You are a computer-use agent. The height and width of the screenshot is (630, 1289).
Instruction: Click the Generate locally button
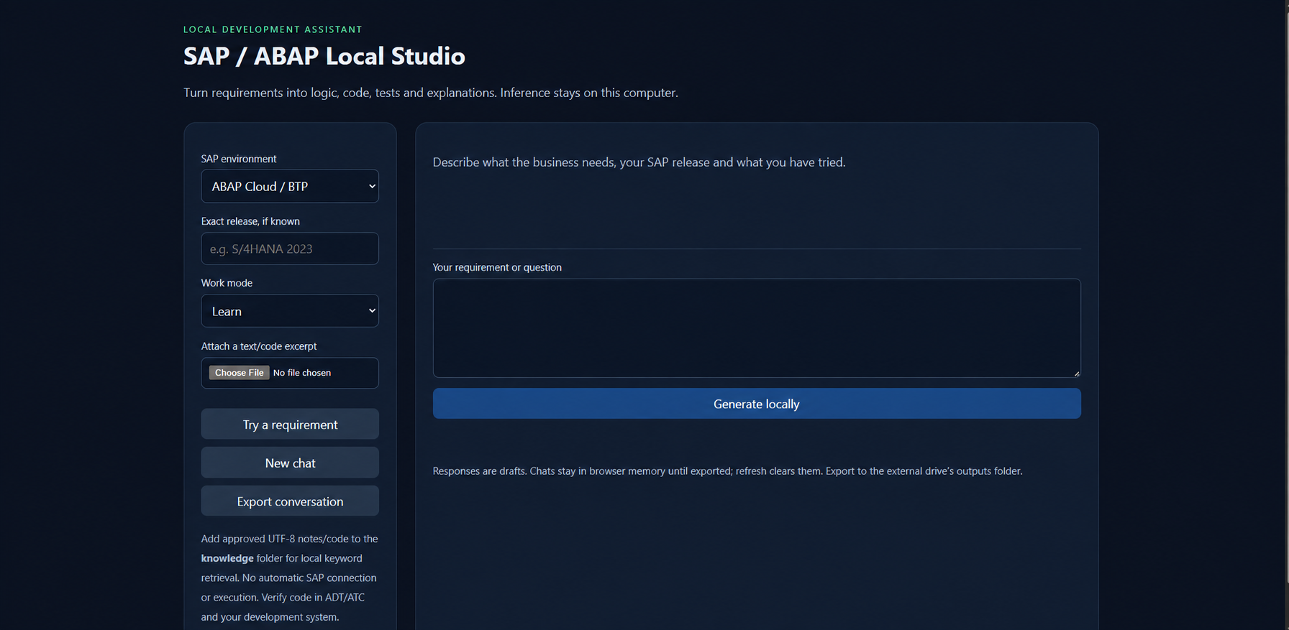point(757,404)
